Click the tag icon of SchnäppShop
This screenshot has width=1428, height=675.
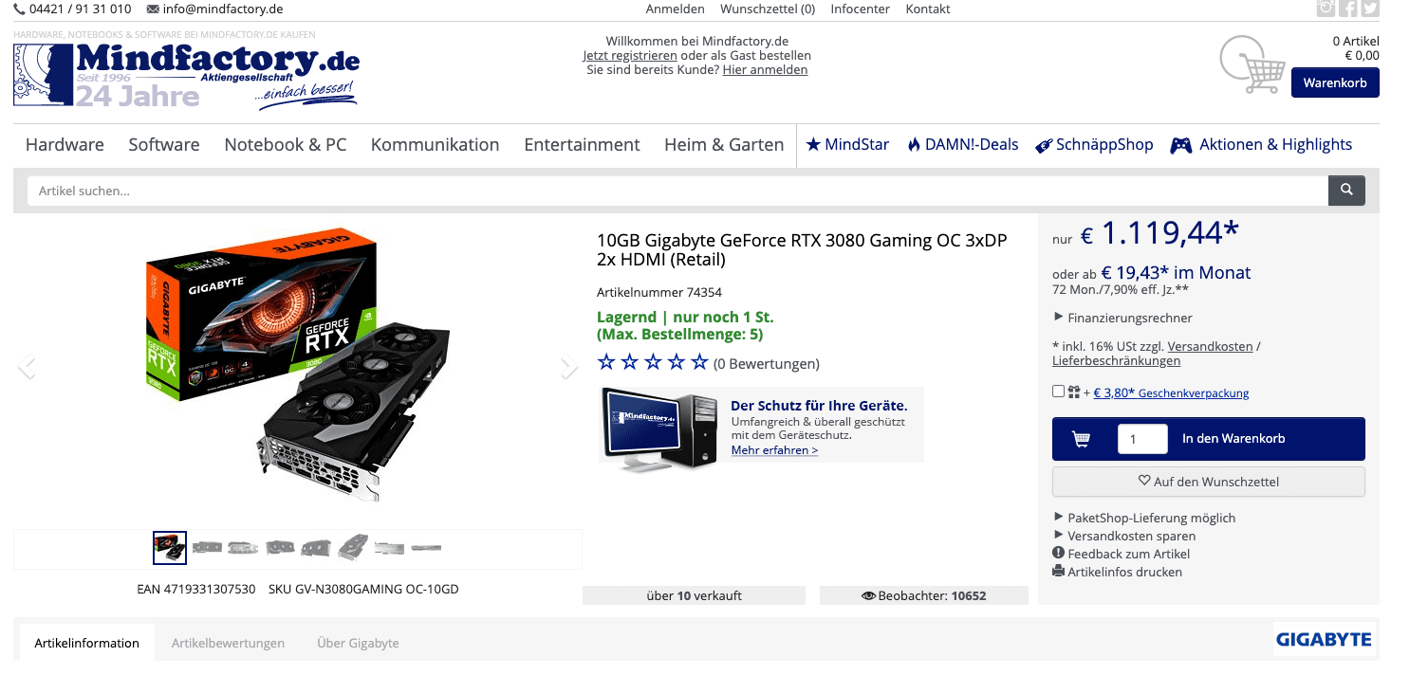(x=1043, y=146)
